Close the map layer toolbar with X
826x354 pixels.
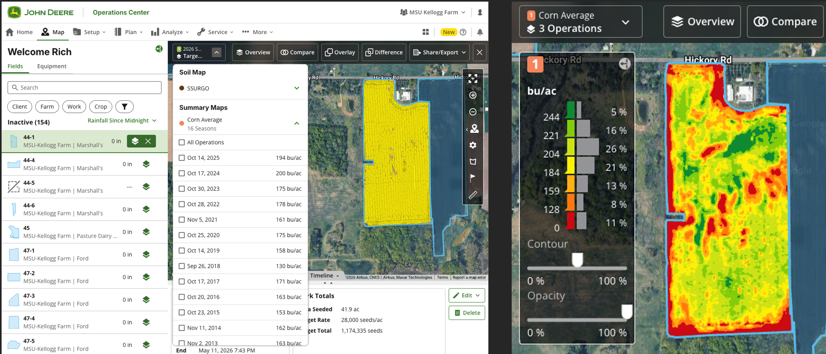tap(480, 52)
